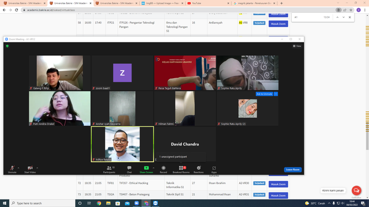Screen dimensions: 369x207
Task: Select Galang F Rifqi video tile
Action: pyautogui.click(x=59, y=73)
